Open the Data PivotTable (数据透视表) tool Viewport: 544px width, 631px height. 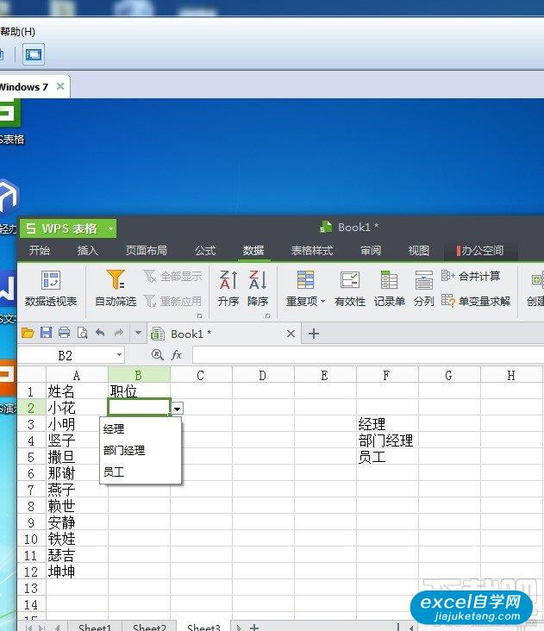pos(51,289)
